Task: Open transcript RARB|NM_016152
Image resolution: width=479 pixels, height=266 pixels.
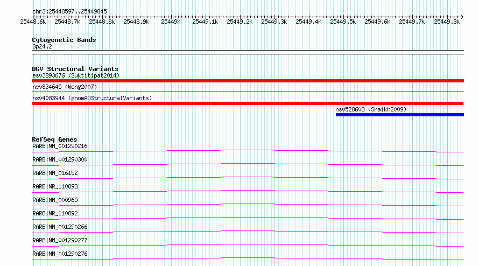Action: (55, 173)
